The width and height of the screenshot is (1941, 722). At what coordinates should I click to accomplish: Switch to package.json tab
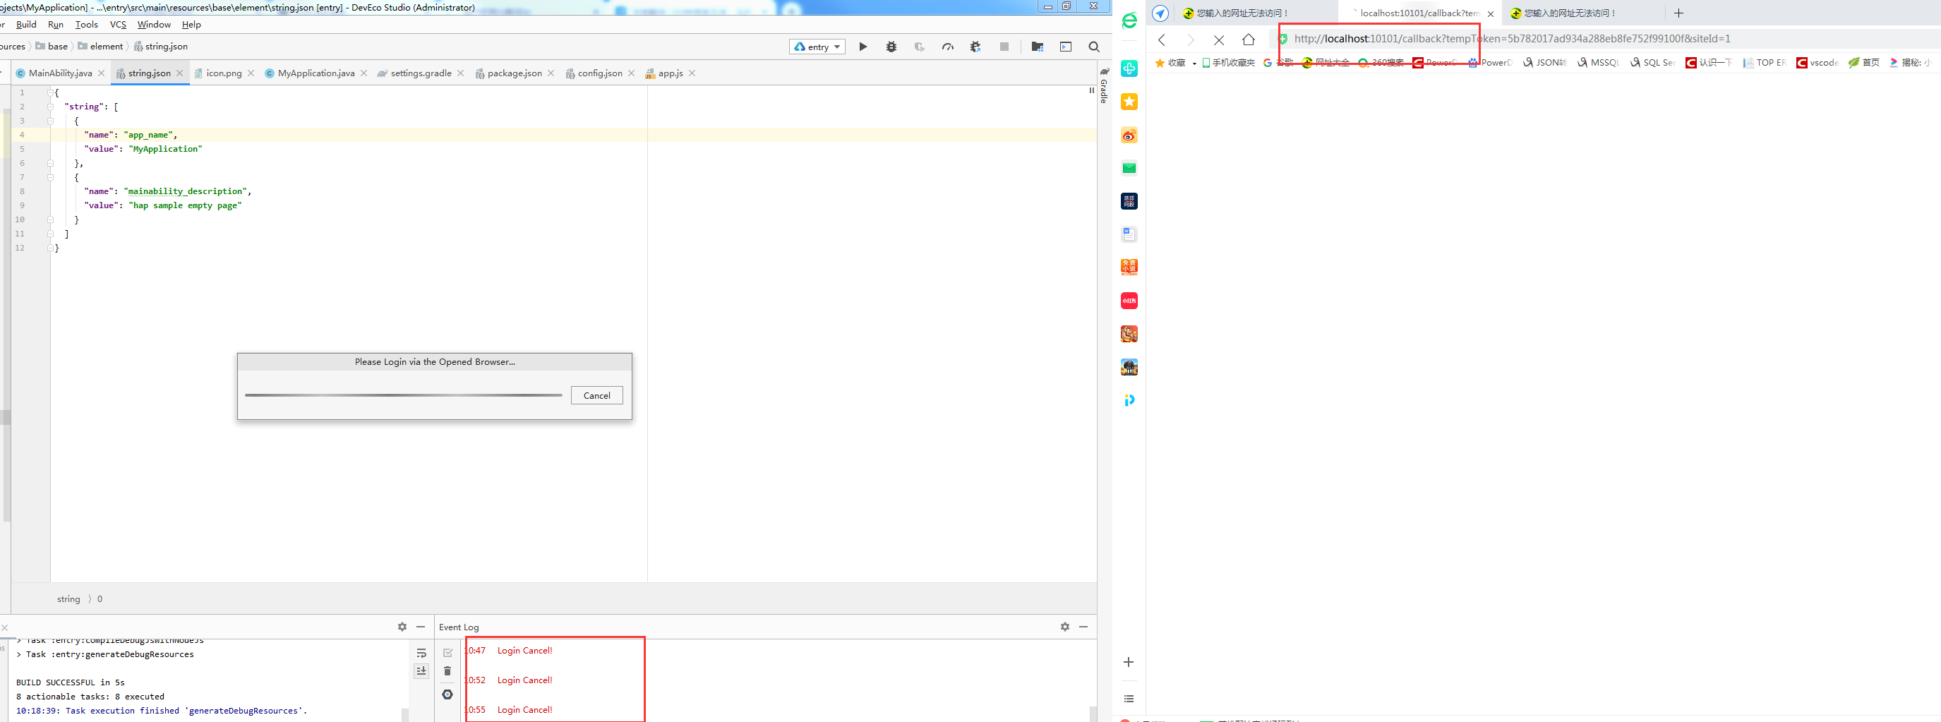tap(514, 73)
